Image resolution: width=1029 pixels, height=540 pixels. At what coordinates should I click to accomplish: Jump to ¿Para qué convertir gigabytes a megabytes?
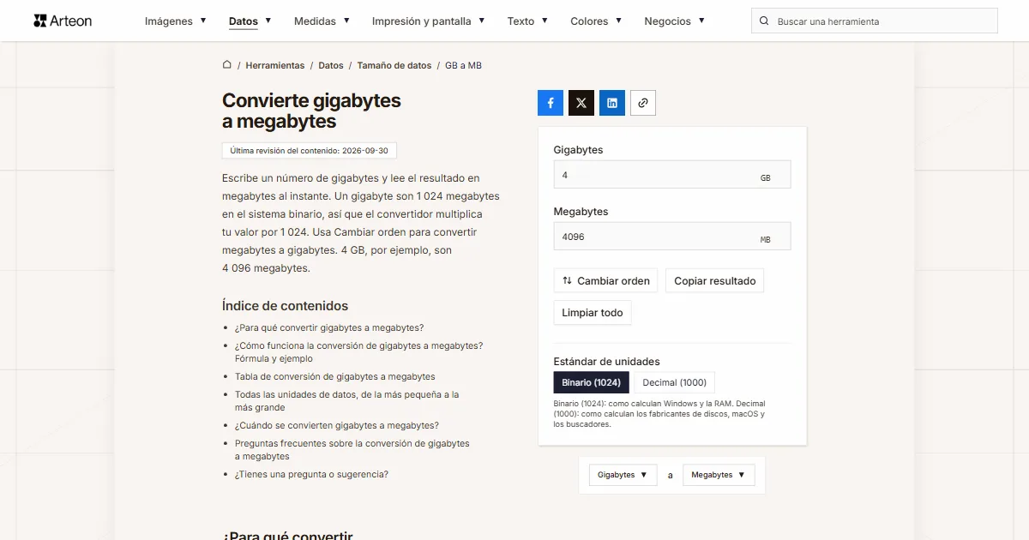tap(329, 327)
